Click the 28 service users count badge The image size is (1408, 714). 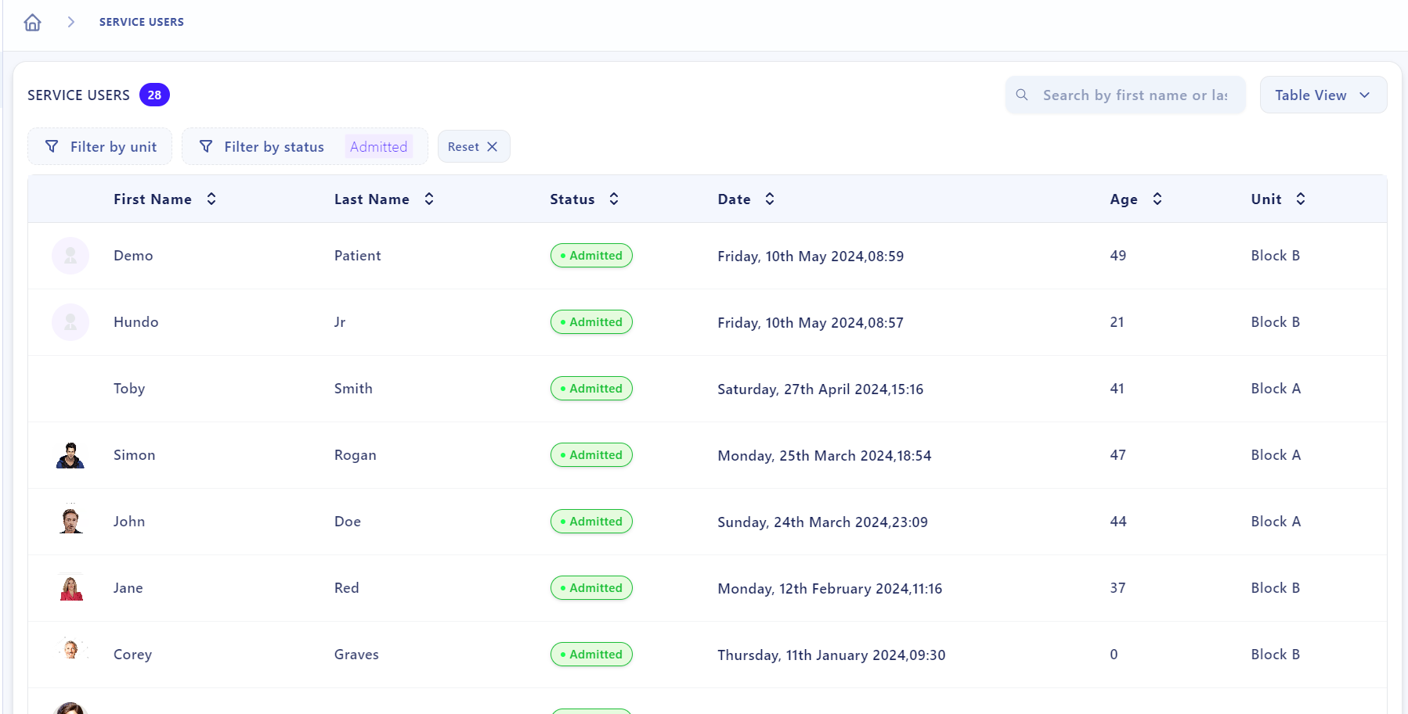point(154,95)
